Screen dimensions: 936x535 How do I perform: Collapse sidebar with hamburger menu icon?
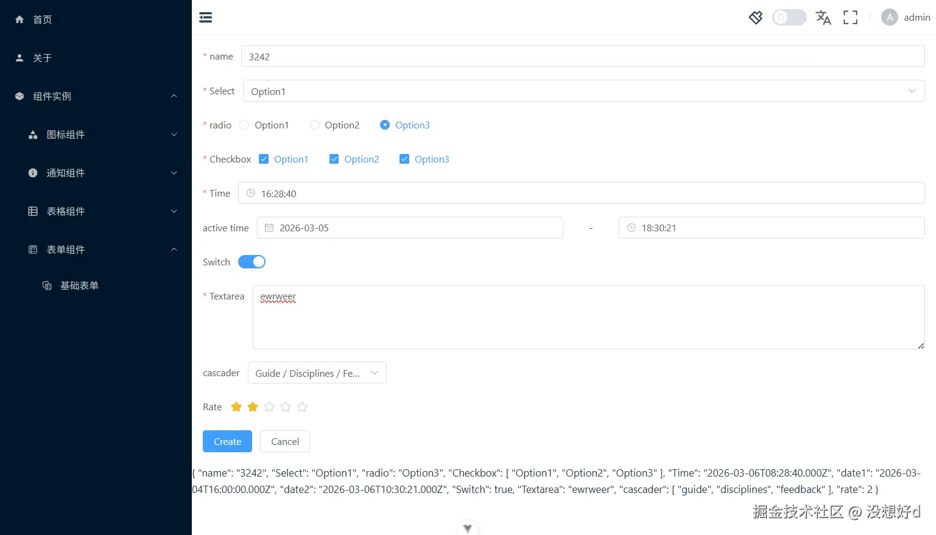[206, 17]
